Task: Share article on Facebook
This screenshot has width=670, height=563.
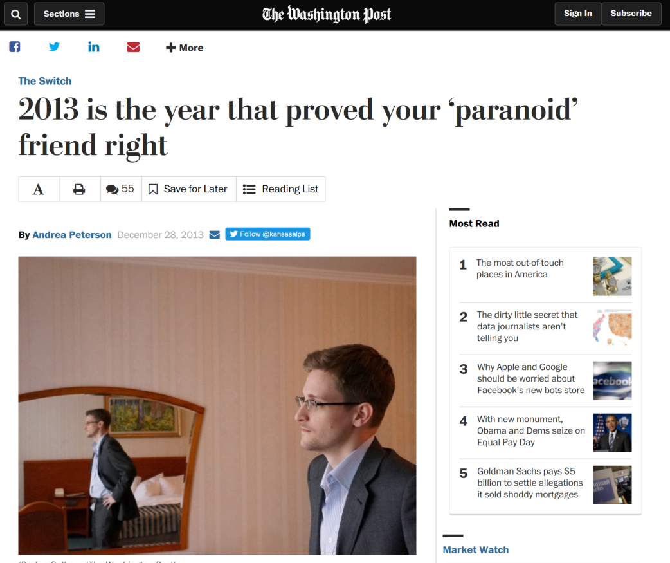Action: pyautogui.click(x=15, y=47)
